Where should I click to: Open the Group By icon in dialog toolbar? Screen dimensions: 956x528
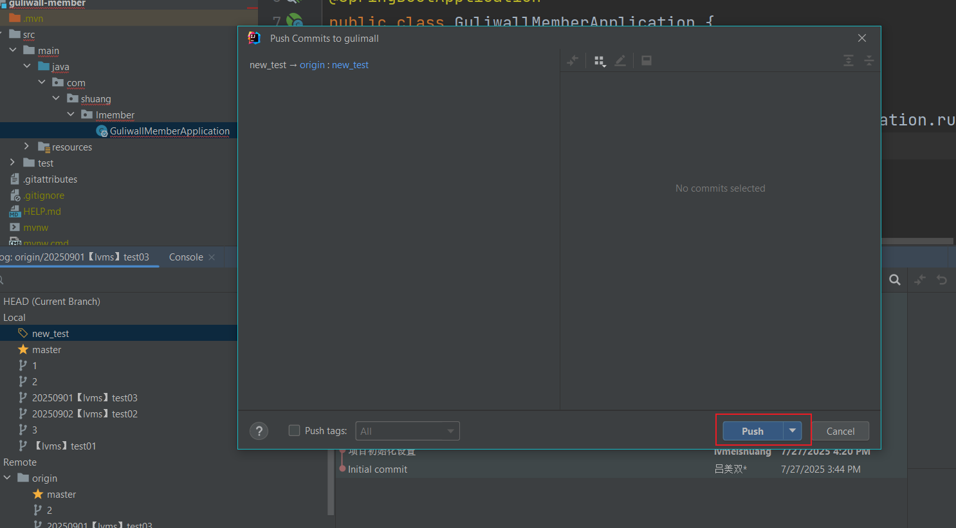(600, 61)
